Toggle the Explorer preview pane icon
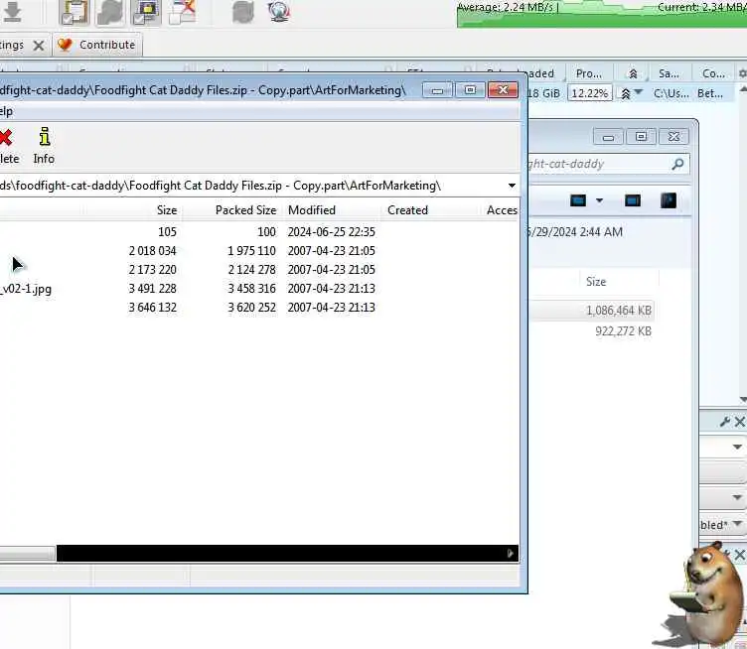This screenshot has width=747, height=649. [x=633, y=200]
